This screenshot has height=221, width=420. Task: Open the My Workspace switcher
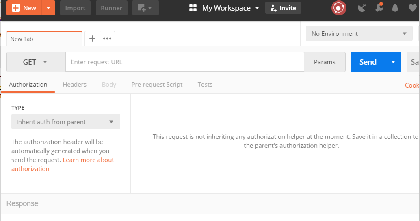click(225, 8)
